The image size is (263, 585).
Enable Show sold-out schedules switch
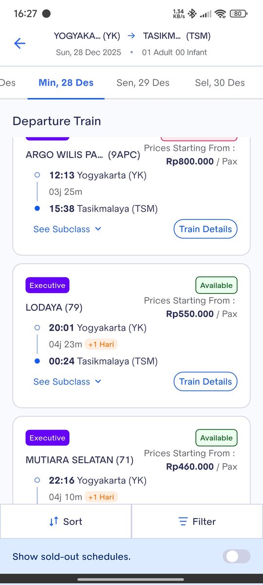click(236, 556)
